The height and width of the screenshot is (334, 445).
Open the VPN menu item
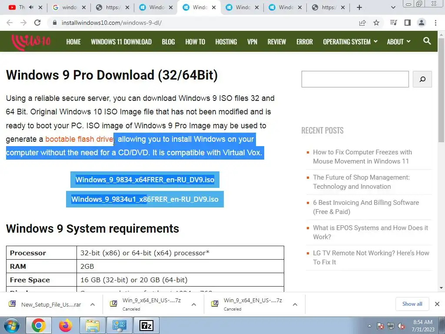point(252,42)
